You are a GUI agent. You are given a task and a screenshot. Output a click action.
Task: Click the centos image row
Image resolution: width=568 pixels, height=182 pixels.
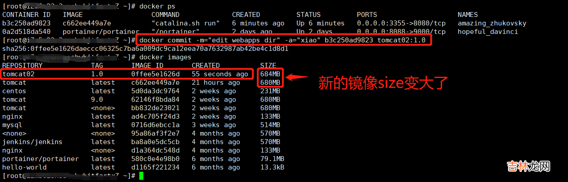[14, 91]
